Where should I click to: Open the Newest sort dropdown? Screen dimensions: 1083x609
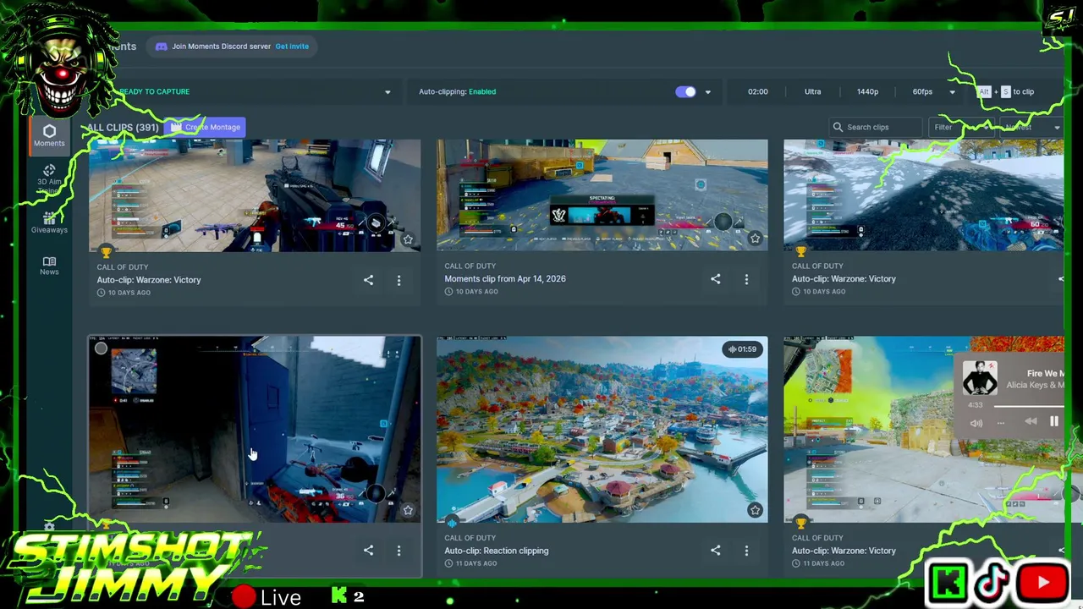pyautogui.click(x=1031, y=127)
